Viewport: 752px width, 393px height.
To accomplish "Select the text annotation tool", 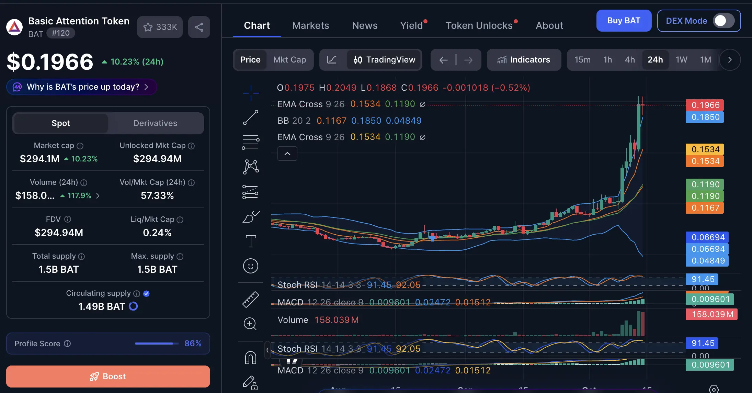I will [x=251, y=241].
